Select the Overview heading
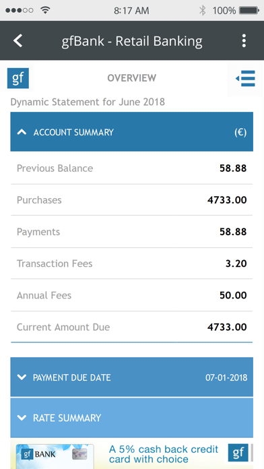This screenshot has height=469, width=264. (131, 78)
